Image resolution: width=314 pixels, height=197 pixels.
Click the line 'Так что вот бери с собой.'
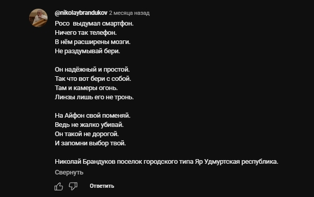93,79
